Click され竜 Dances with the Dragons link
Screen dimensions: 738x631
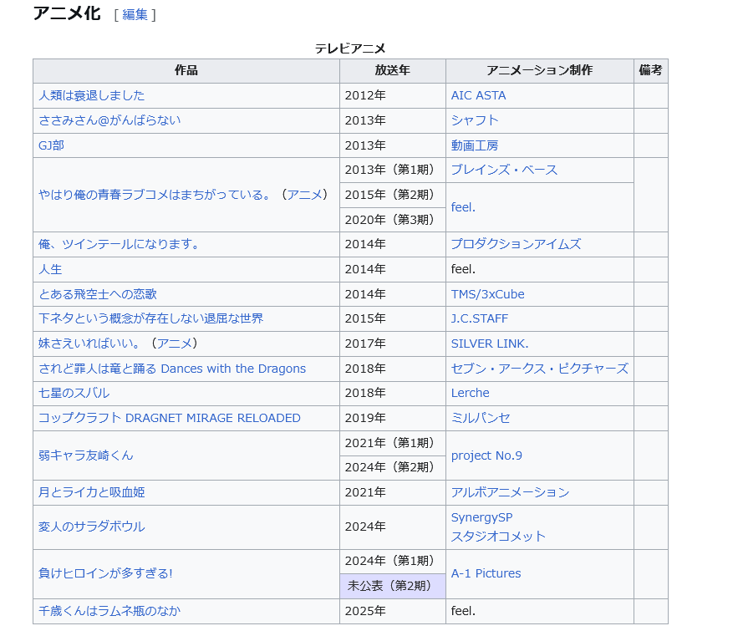point(172,369)
